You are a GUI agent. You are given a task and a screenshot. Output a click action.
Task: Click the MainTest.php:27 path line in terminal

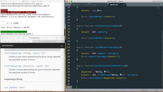[25, 6]
